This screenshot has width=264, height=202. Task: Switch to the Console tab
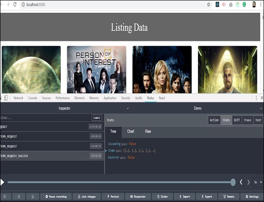tap(33, 98)
